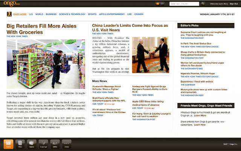The image size is (241, 151).
Task: Click the magnifying glass search icon
Action: pyautogui.click(x=203, y=4)
